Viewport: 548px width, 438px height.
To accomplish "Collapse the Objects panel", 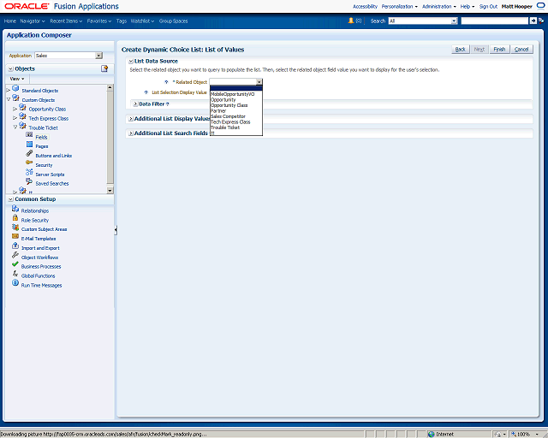I will (x=10, y=69).
